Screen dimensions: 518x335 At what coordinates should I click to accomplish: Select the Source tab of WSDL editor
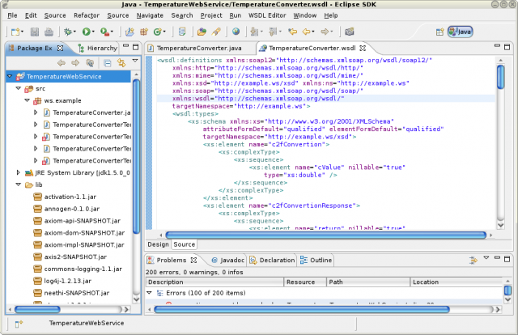pos(184,244)
